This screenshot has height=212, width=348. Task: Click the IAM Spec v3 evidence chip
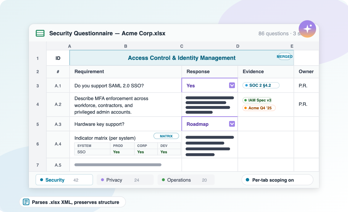[257, 100]
